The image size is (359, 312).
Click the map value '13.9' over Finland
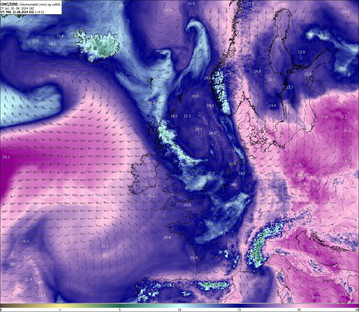[x=301, y=52]
